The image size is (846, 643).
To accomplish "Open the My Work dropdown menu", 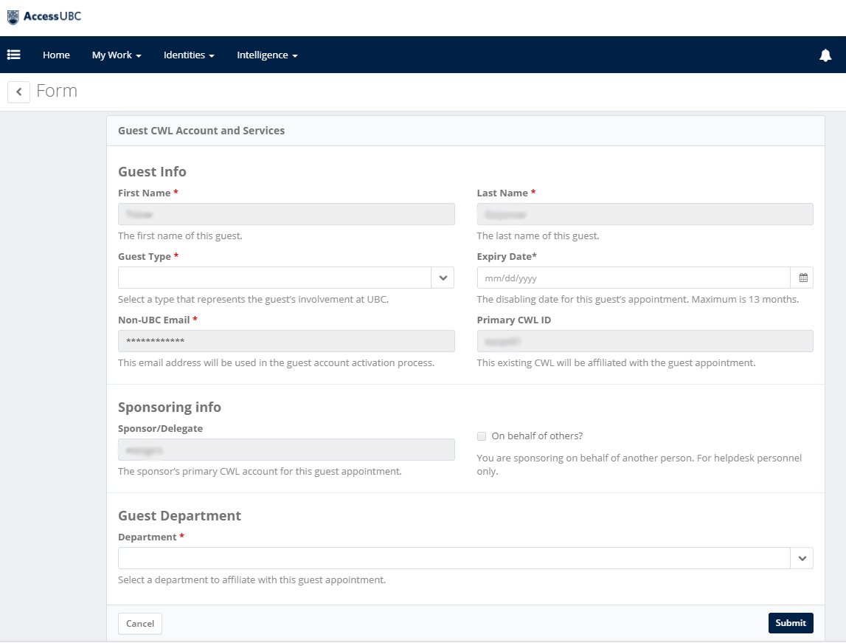I will pos(116,55).
